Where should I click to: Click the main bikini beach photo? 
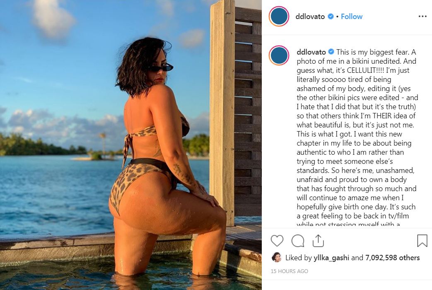coord(131,145)
